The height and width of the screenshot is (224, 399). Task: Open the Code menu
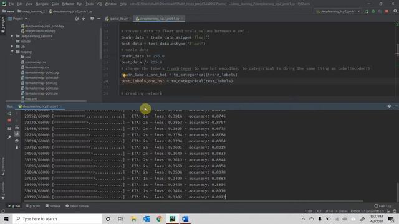pyautogui.click(x=55, y=4)
